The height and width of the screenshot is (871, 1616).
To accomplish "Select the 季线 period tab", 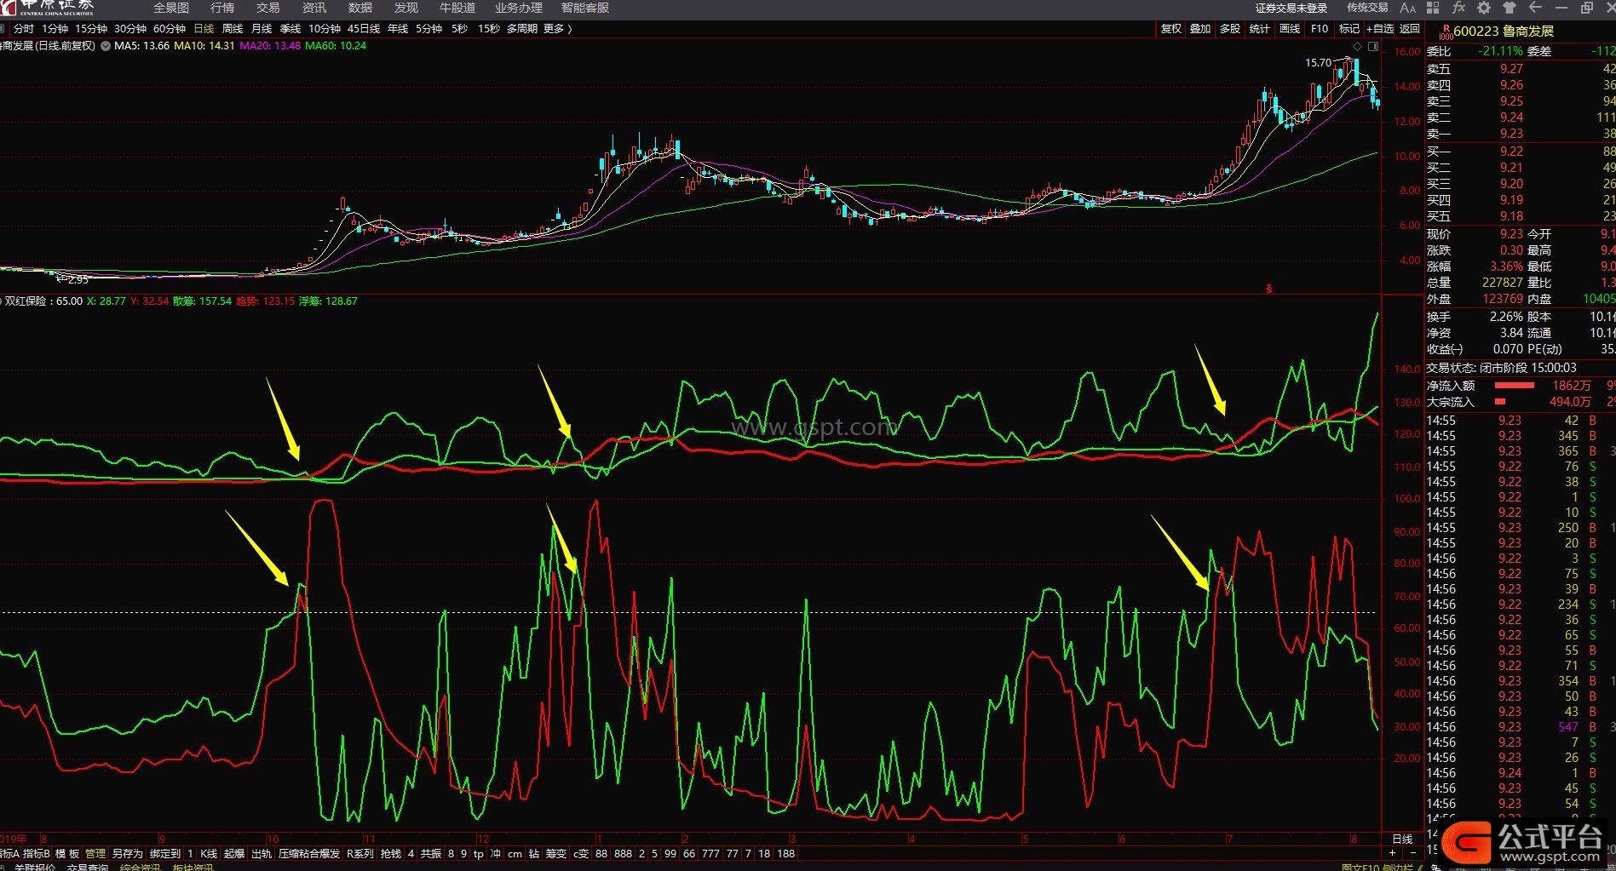I will click(x=290, y=29).
